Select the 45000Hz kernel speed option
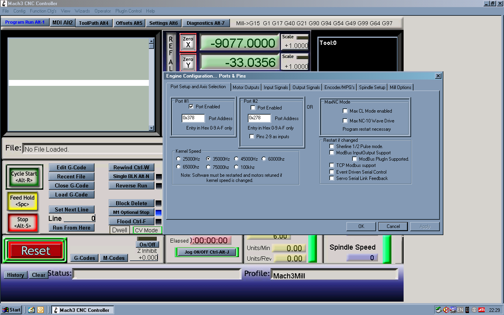This screenshot has width=504, height=315. [237, 159]
